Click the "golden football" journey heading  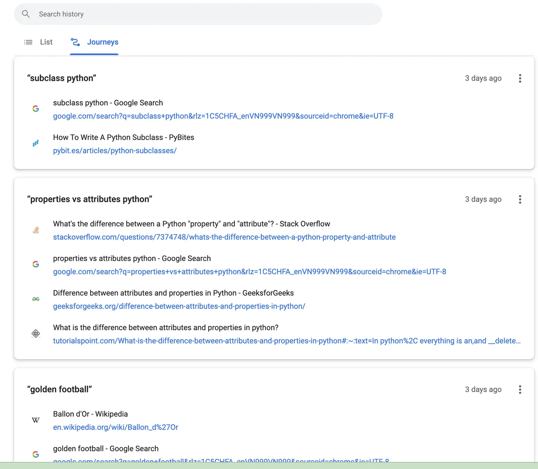coord(60,389)
